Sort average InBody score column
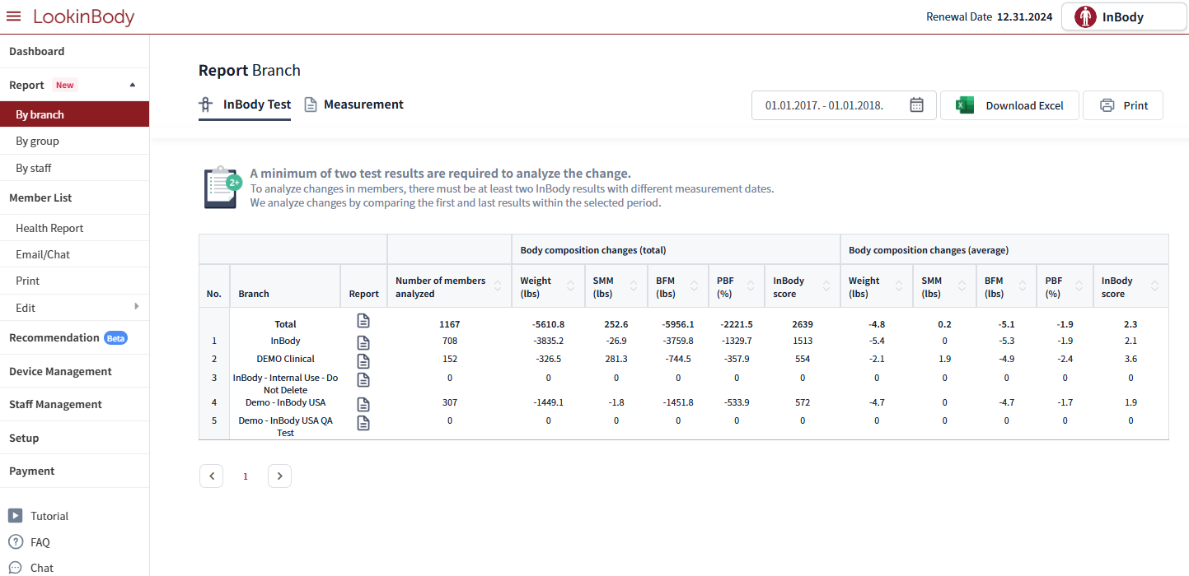The image size is (1189, 576). coord(1154,286)
